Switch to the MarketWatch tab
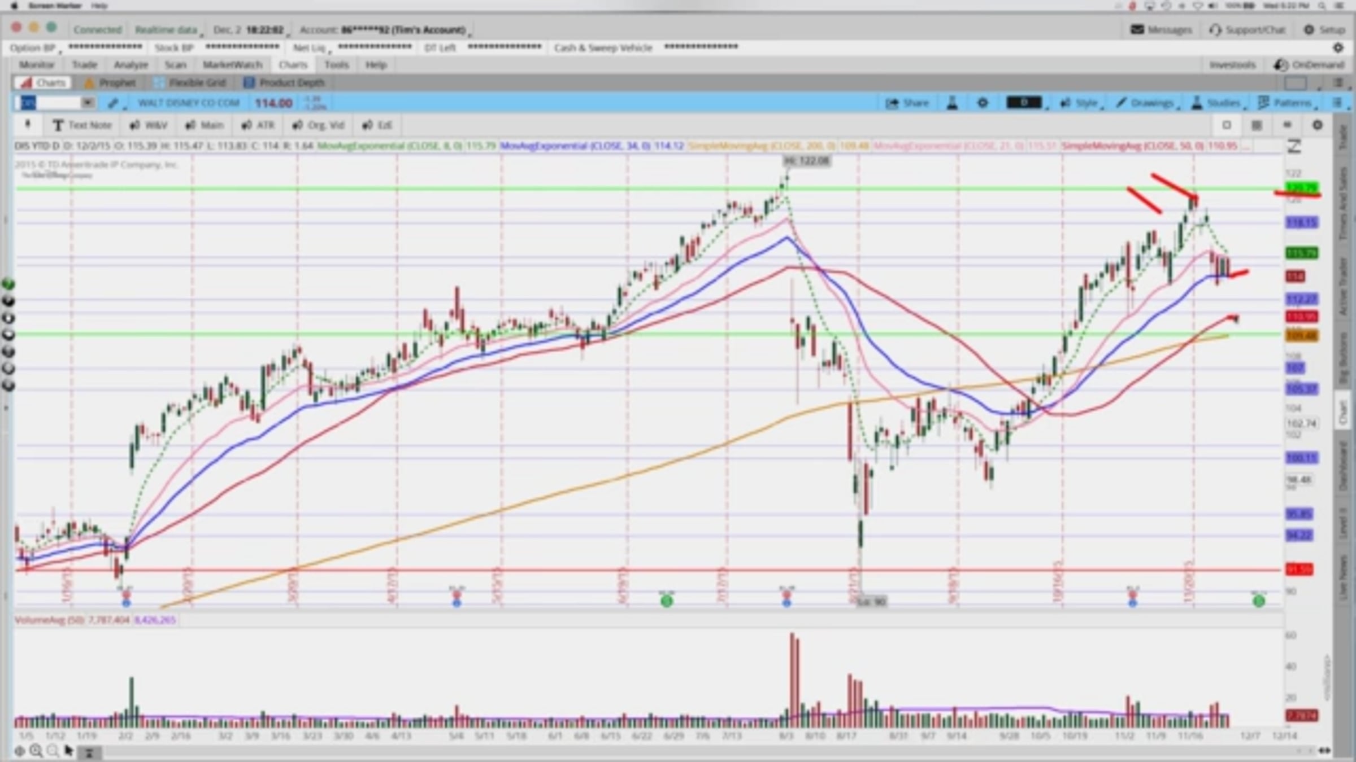 point(232,65)
